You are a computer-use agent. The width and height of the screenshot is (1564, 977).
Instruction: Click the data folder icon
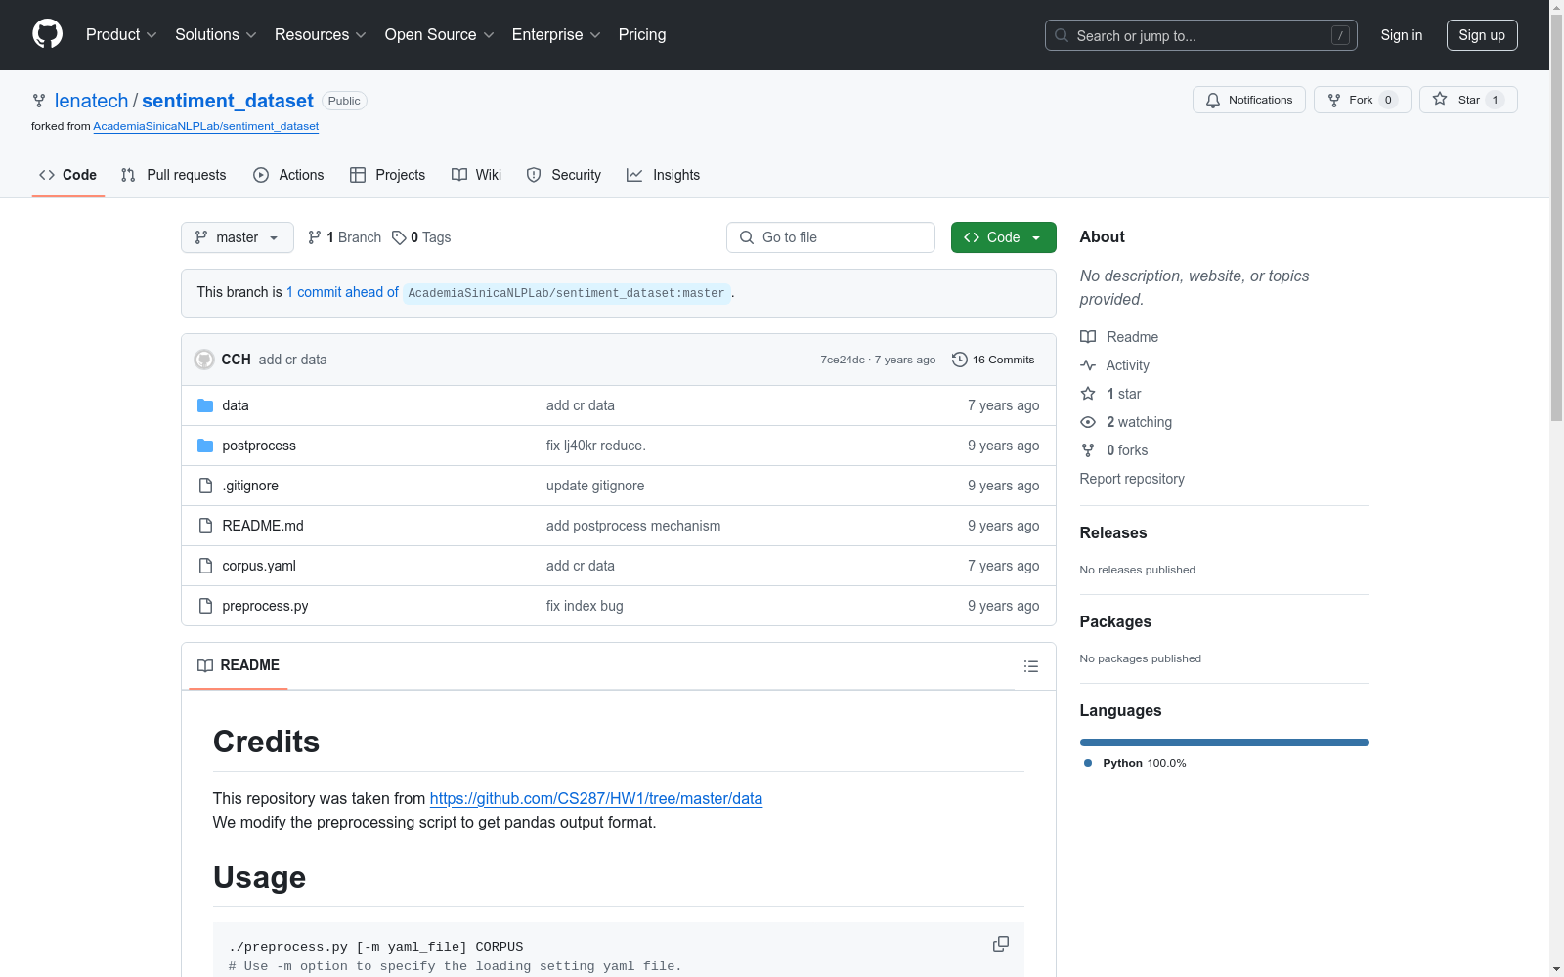coord(205,405)
